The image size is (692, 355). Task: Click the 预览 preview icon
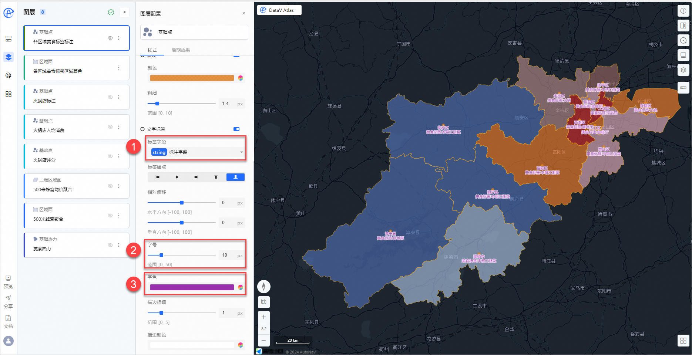[9, 278]
